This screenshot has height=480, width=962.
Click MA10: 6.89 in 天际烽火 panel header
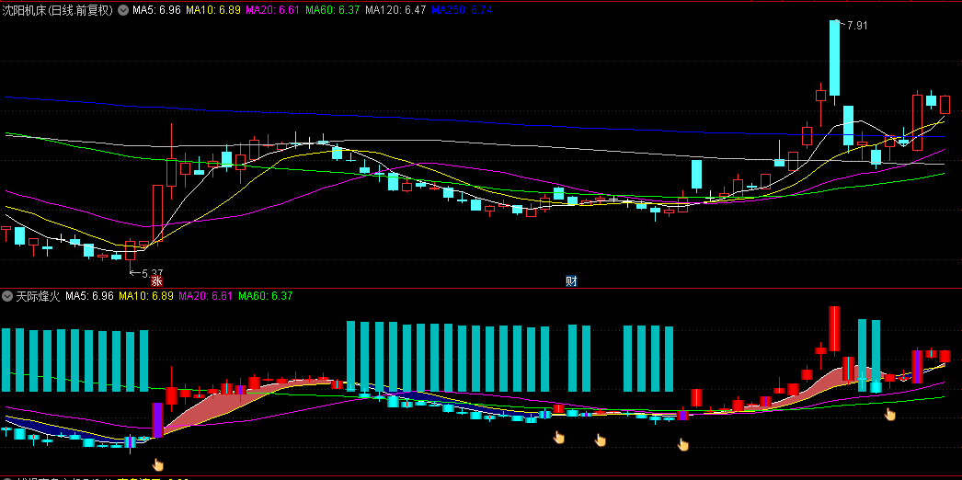pos(145,296)
